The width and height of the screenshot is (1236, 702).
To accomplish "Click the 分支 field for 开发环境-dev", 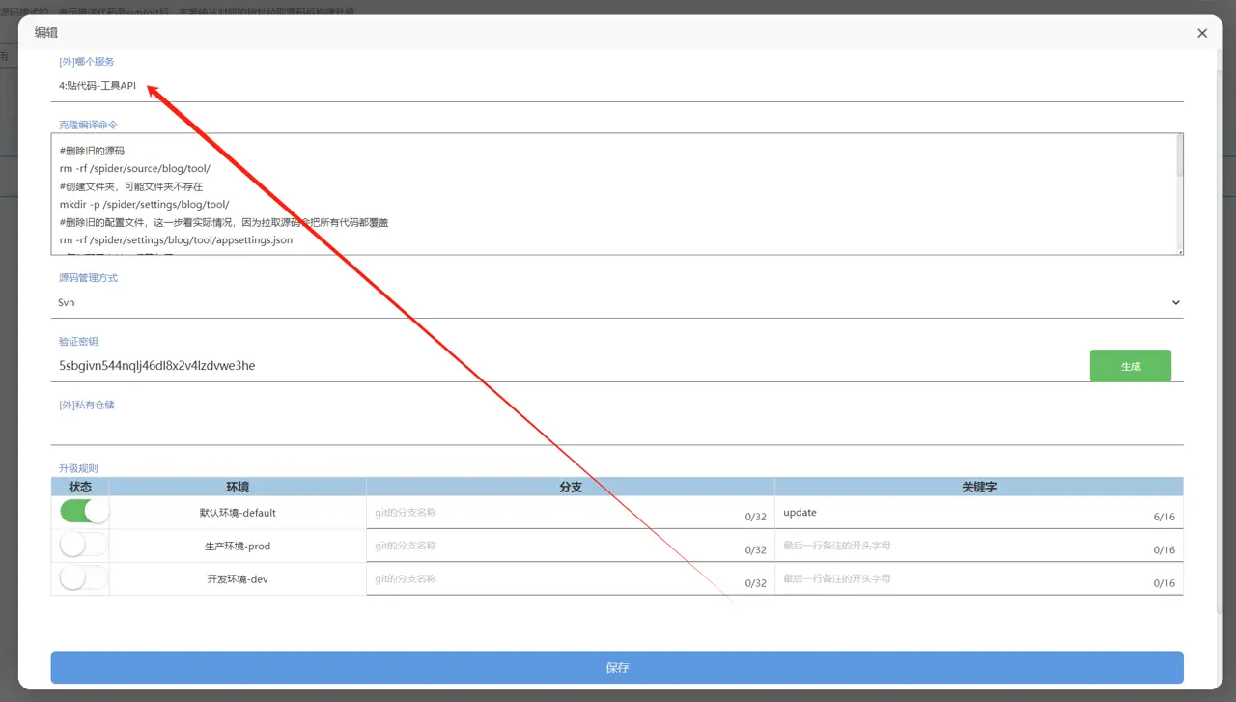I will 570,578.
